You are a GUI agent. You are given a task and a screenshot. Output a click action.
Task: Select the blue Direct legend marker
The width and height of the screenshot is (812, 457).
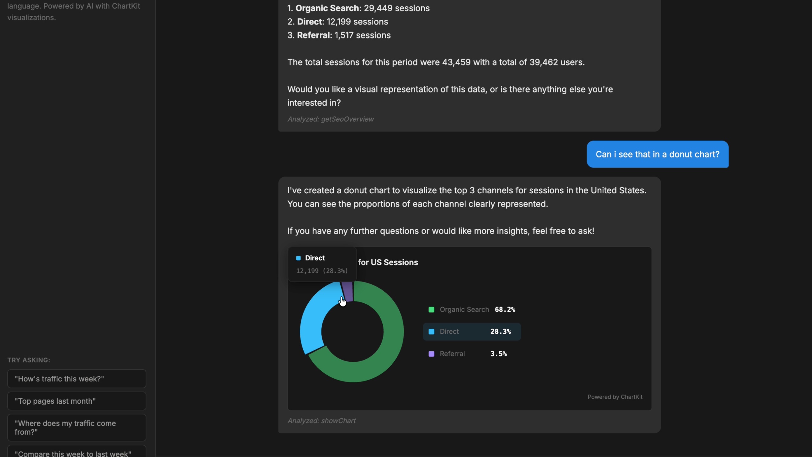431,332
